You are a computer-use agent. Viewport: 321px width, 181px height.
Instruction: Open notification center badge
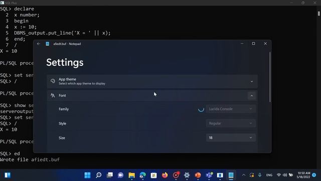point(314,175)
